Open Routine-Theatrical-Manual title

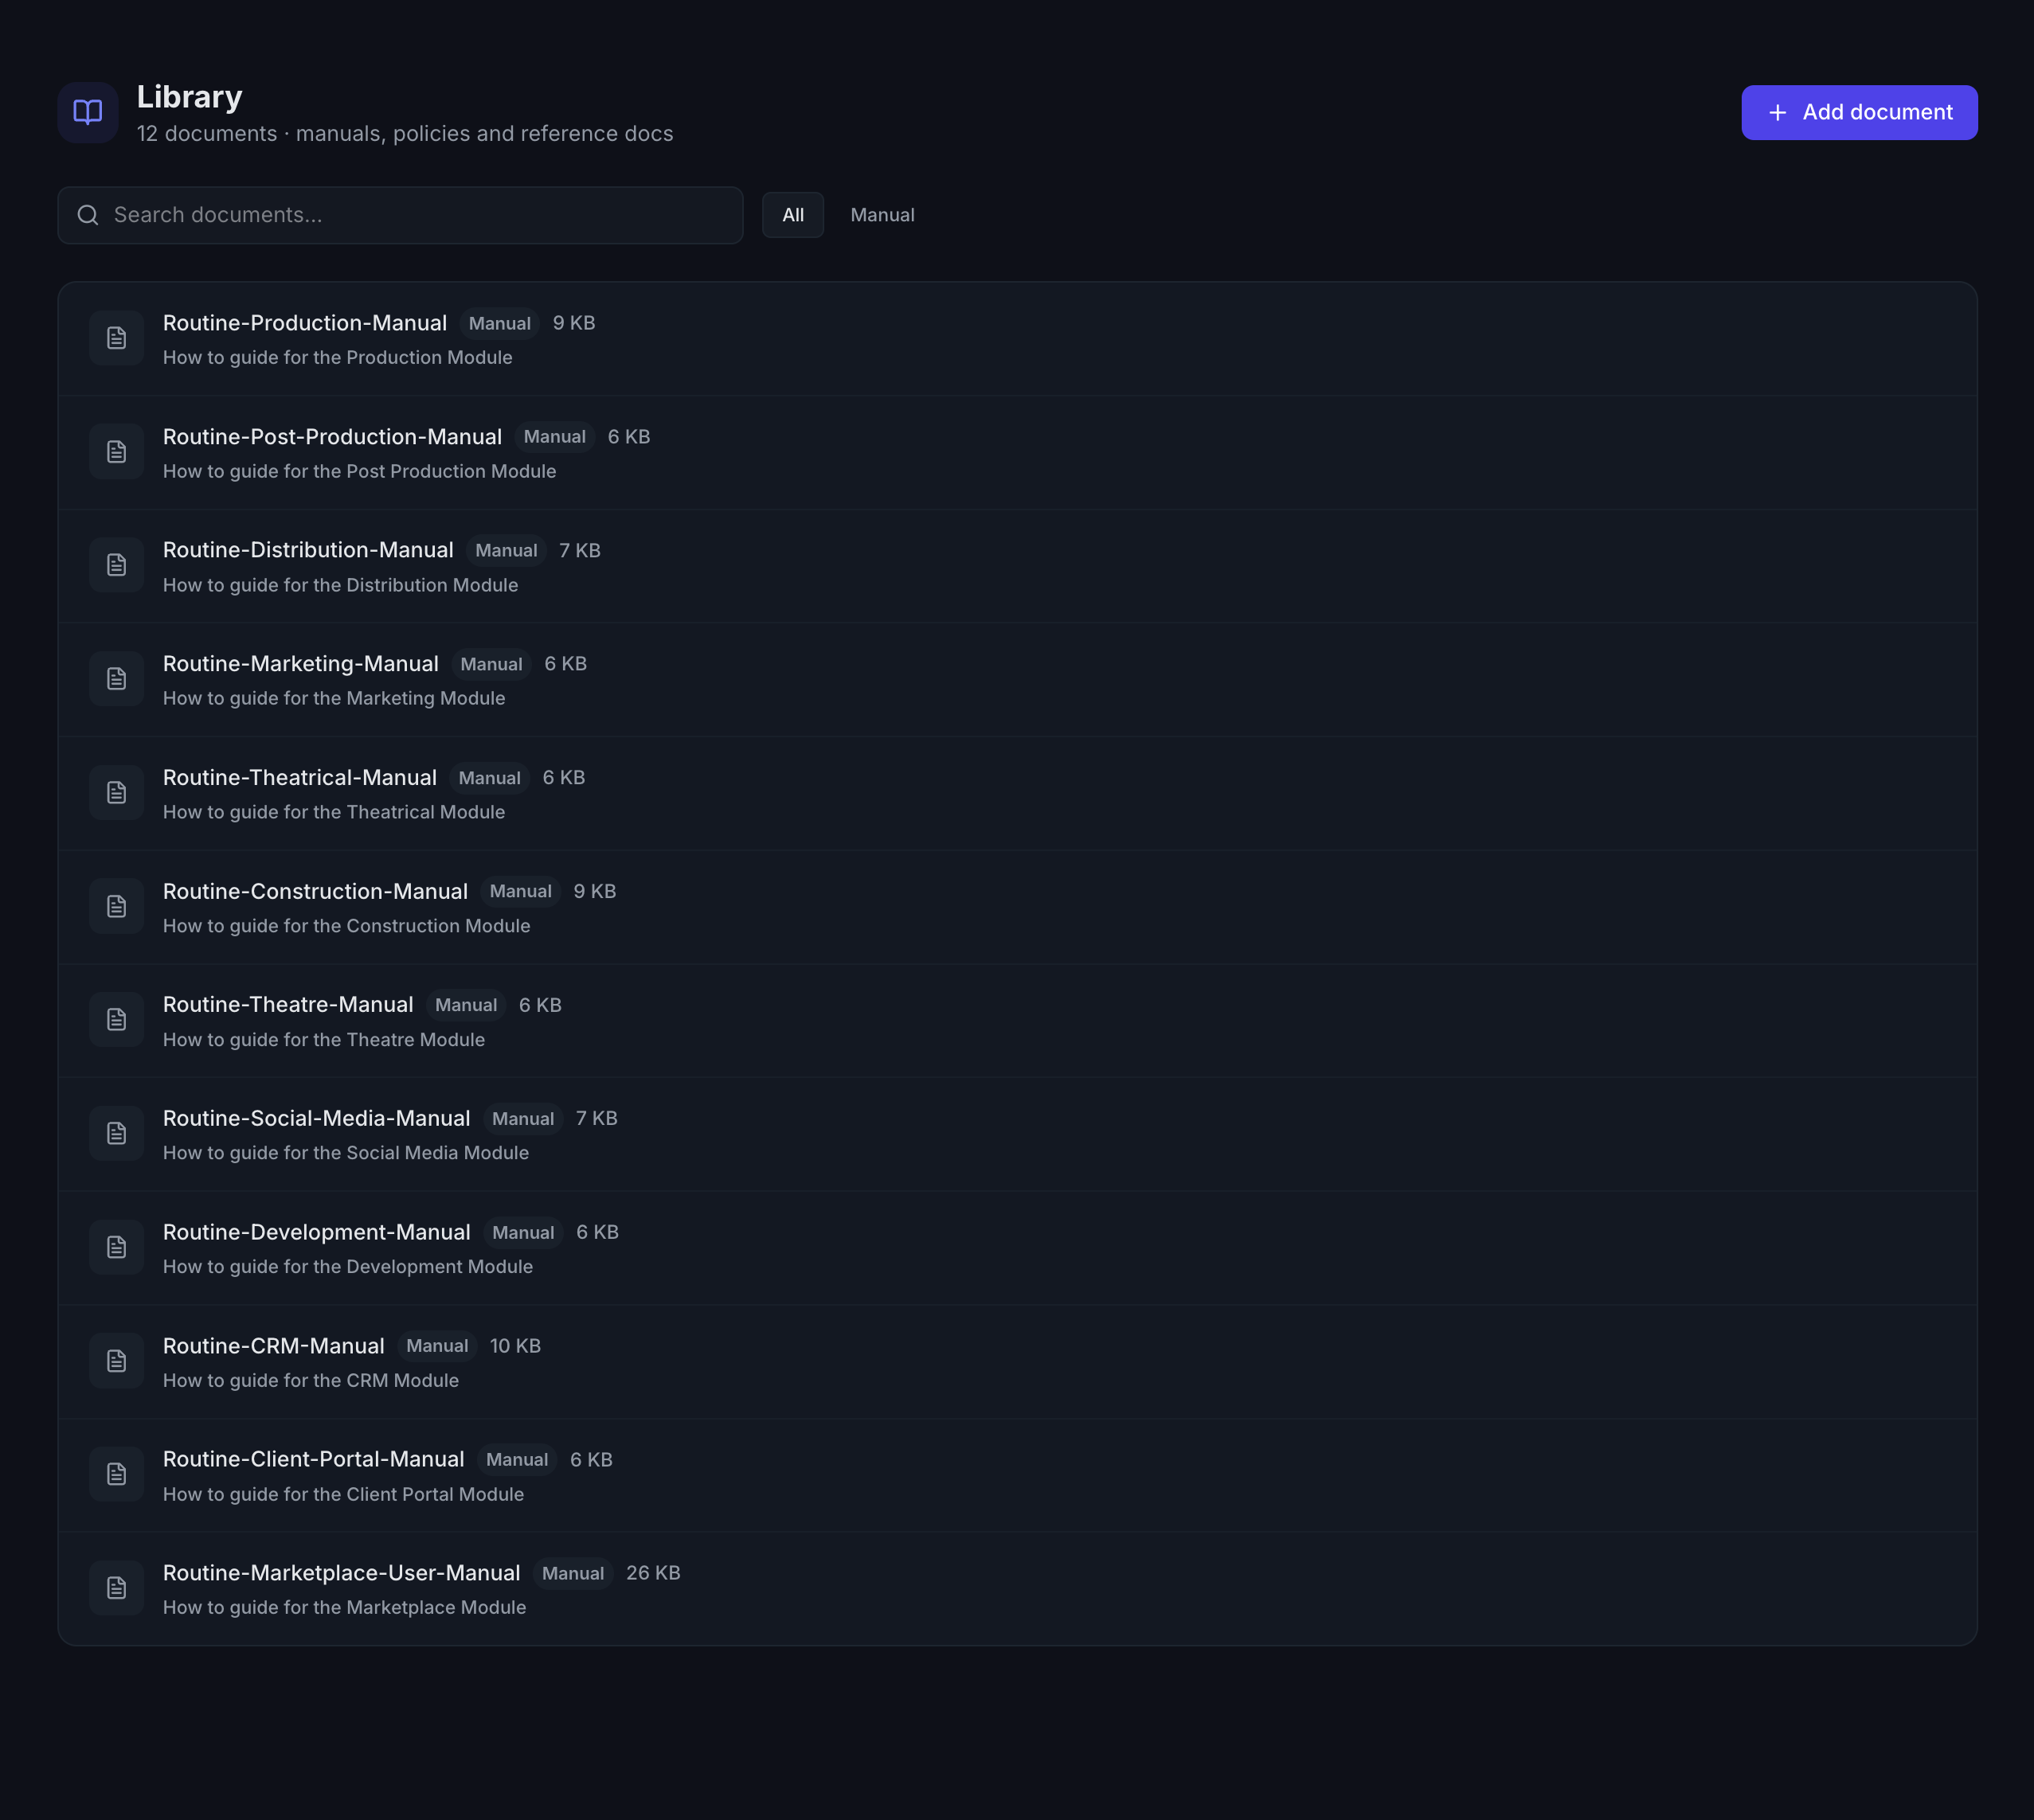tap(300, 778)
